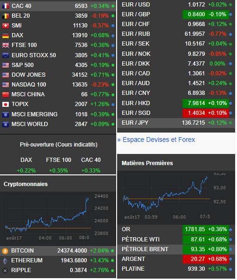Image resolution: width=237 pixels, height=280 pixels.
Task: Click the Chinese flag icon beside MSCI CHINA
Action: pyautogui.click(x=6, y=94)
